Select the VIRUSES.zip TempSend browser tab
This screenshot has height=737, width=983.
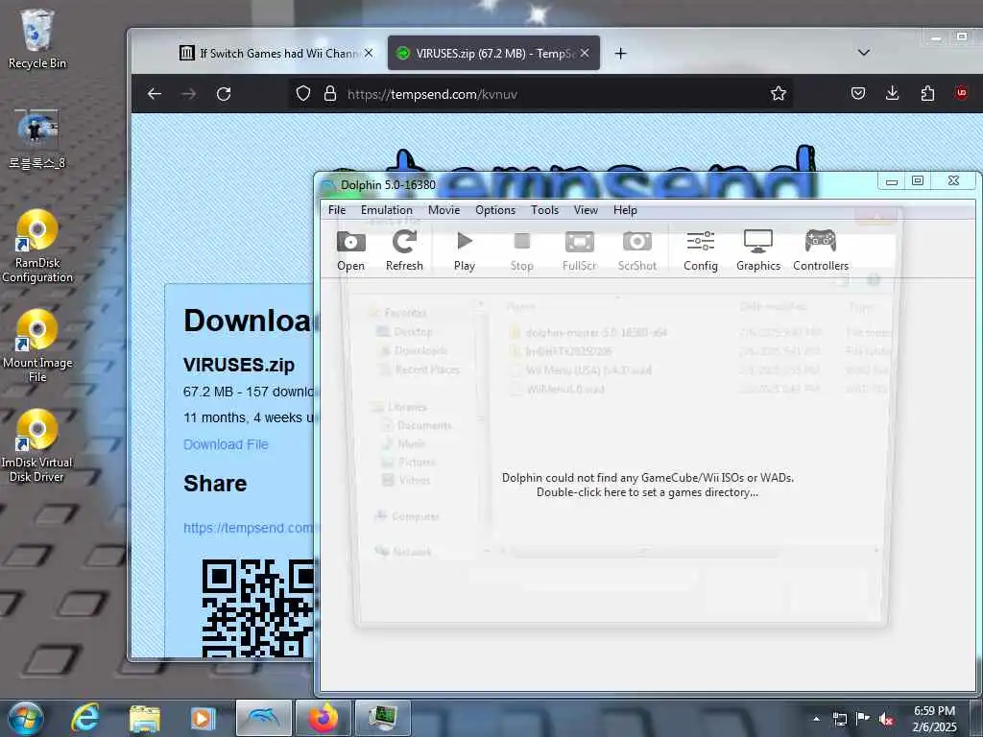493,54
